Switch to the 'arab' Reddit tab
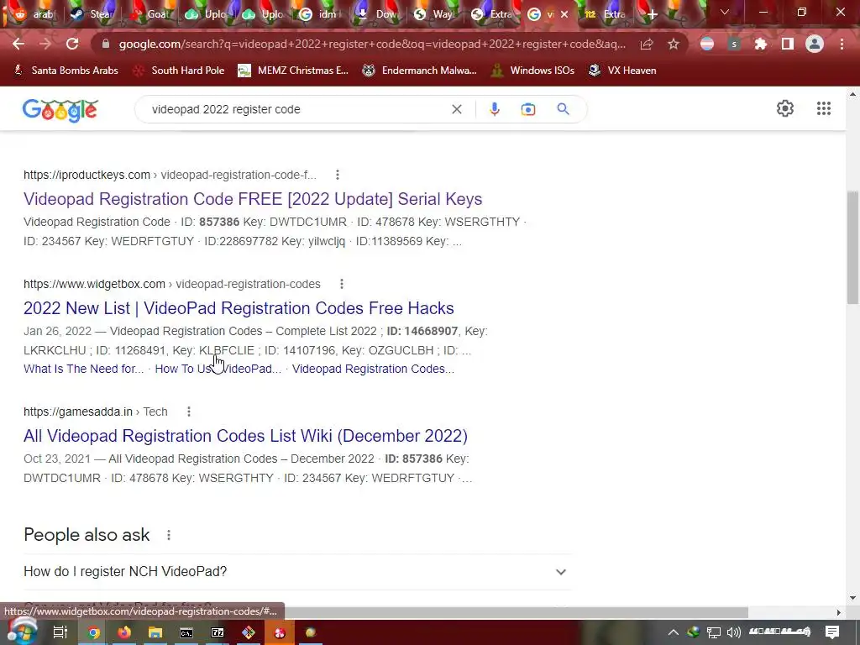860x645 pixels. point(34,14)
